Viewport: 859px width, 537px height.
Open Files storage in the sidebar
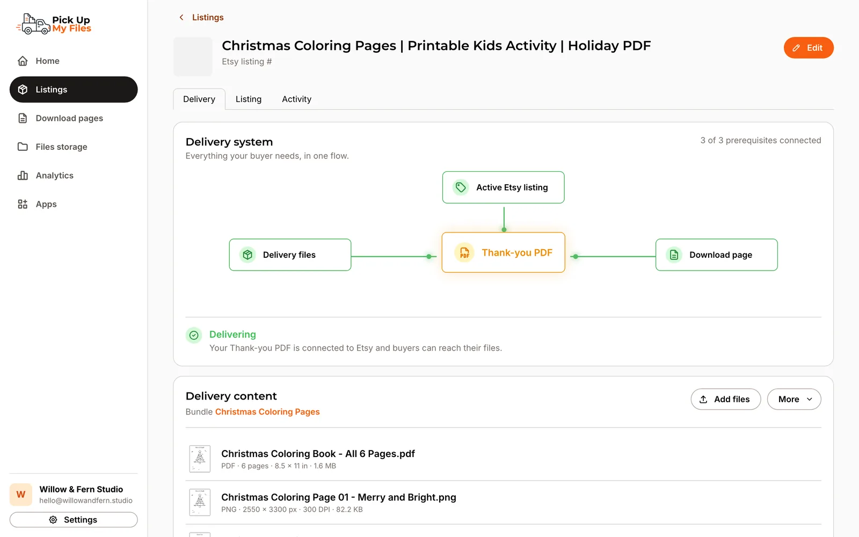point(74,147)
